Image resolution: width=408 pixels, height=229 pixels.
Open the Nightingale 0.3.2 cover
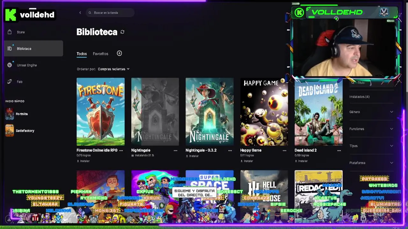click(209, 112)
